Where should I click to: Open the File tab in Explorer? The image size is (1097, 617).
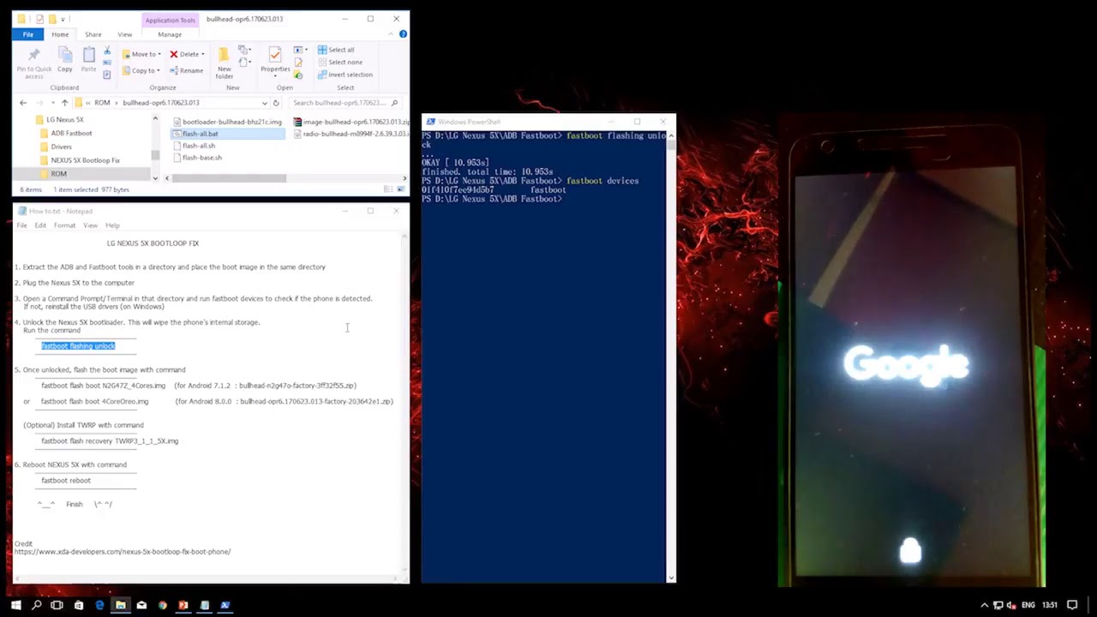pos(28,34)
